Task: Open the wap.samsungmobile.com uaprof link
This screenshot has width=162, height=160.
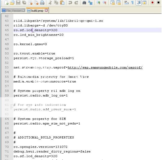Action: click(x=105, y=67)
